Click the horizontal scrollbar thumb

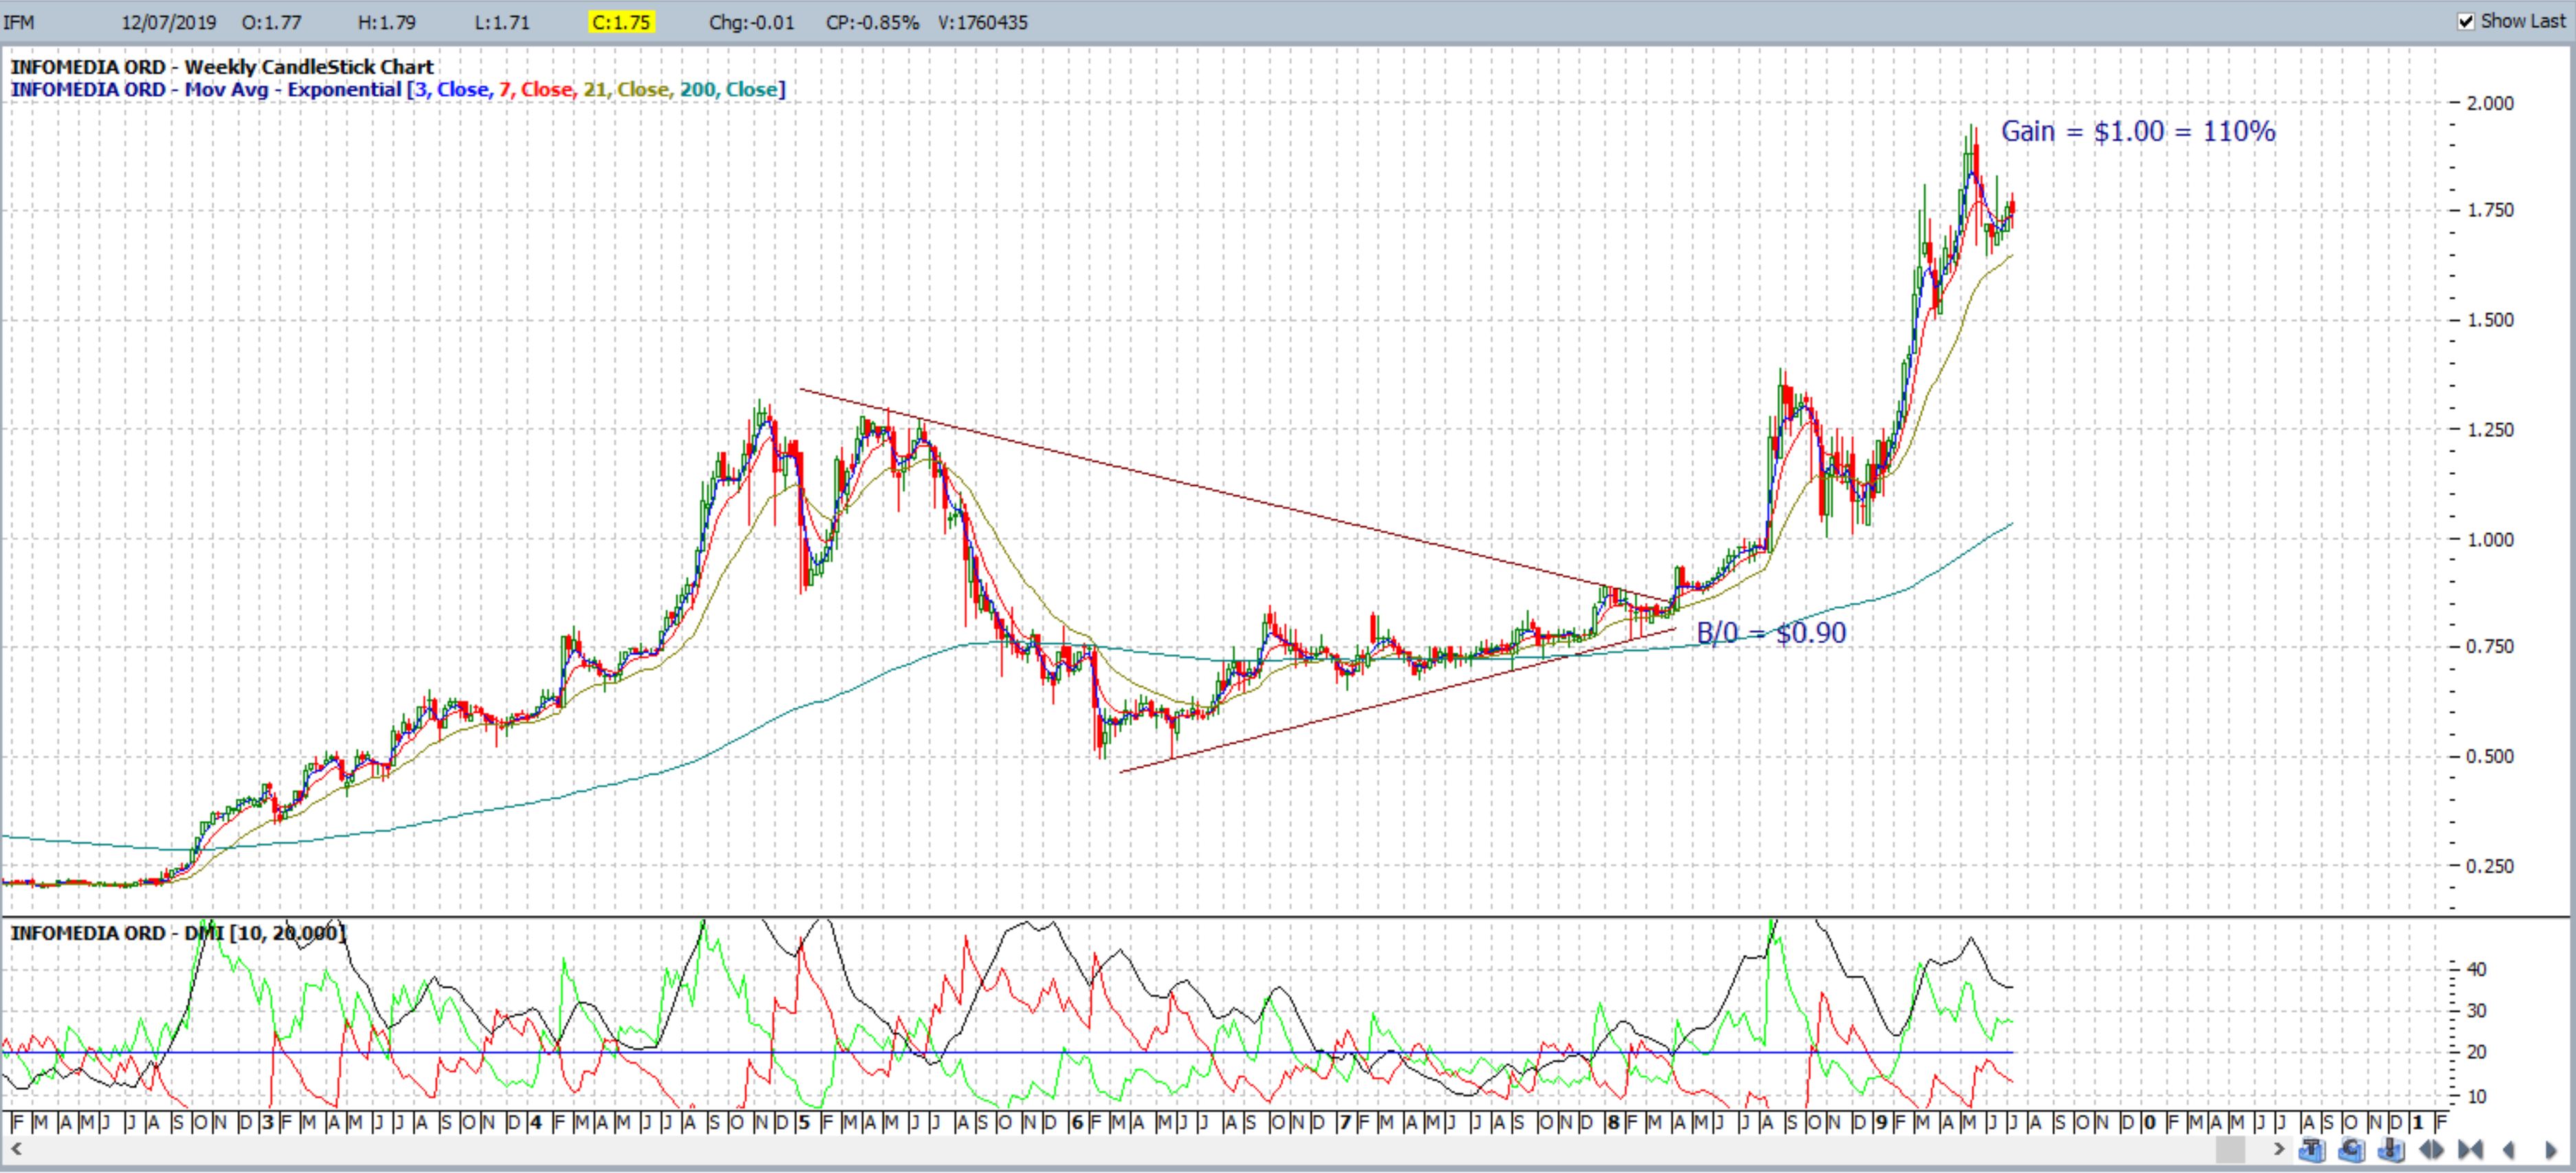(x=2230, y=1150)
